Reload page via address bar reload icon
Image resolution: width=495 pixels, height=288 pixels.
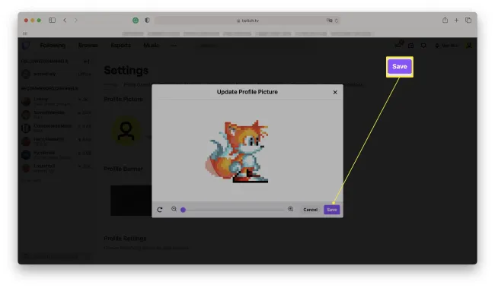[x=337, y=21]
